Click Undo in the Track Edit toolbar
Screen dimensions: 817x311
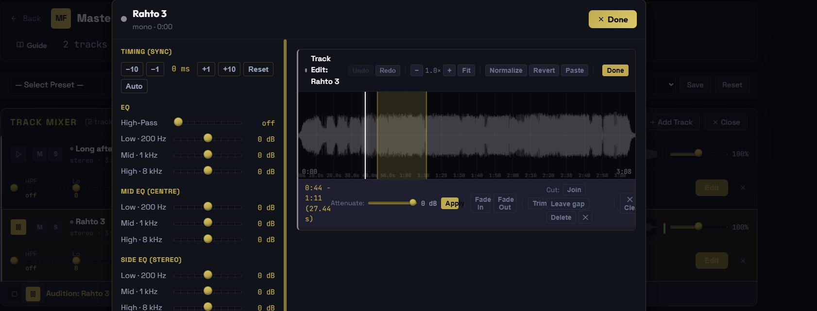[x=360, y=70]
